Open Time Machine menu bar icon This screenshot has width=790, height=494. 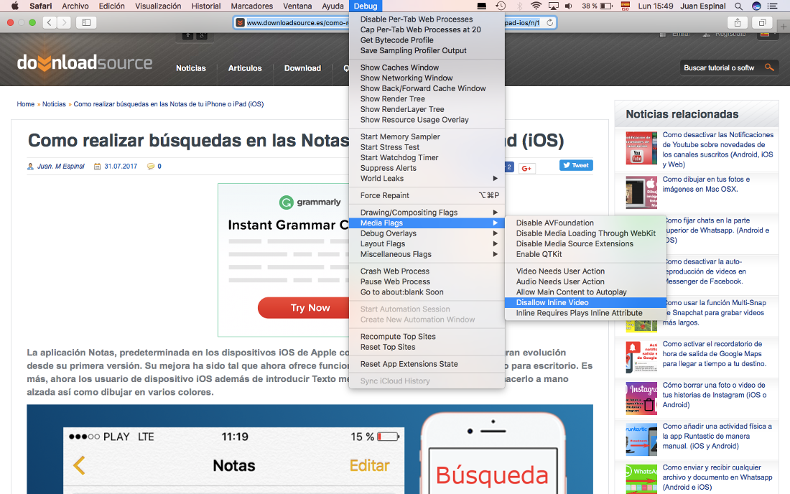[x=501, y=6]
